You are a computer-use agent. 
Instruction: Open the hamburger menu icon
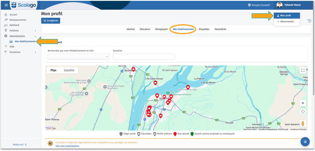[6, 5]
